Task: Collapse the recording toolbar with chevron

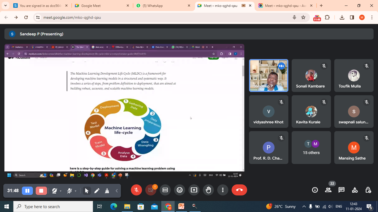Action: click(x=117, y=191)
